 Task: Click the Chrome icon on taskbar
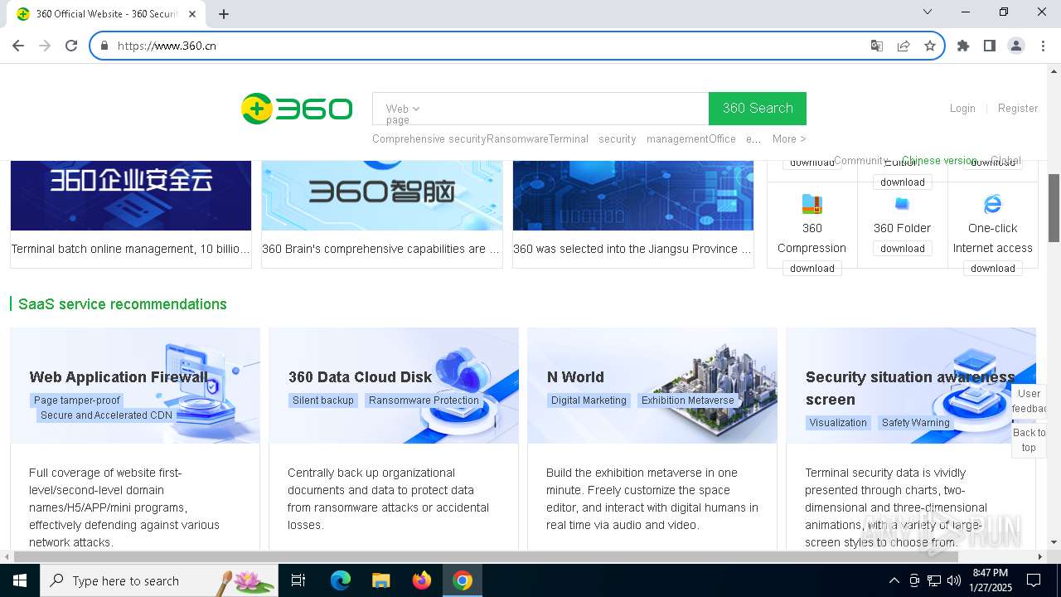coord(463,580)
